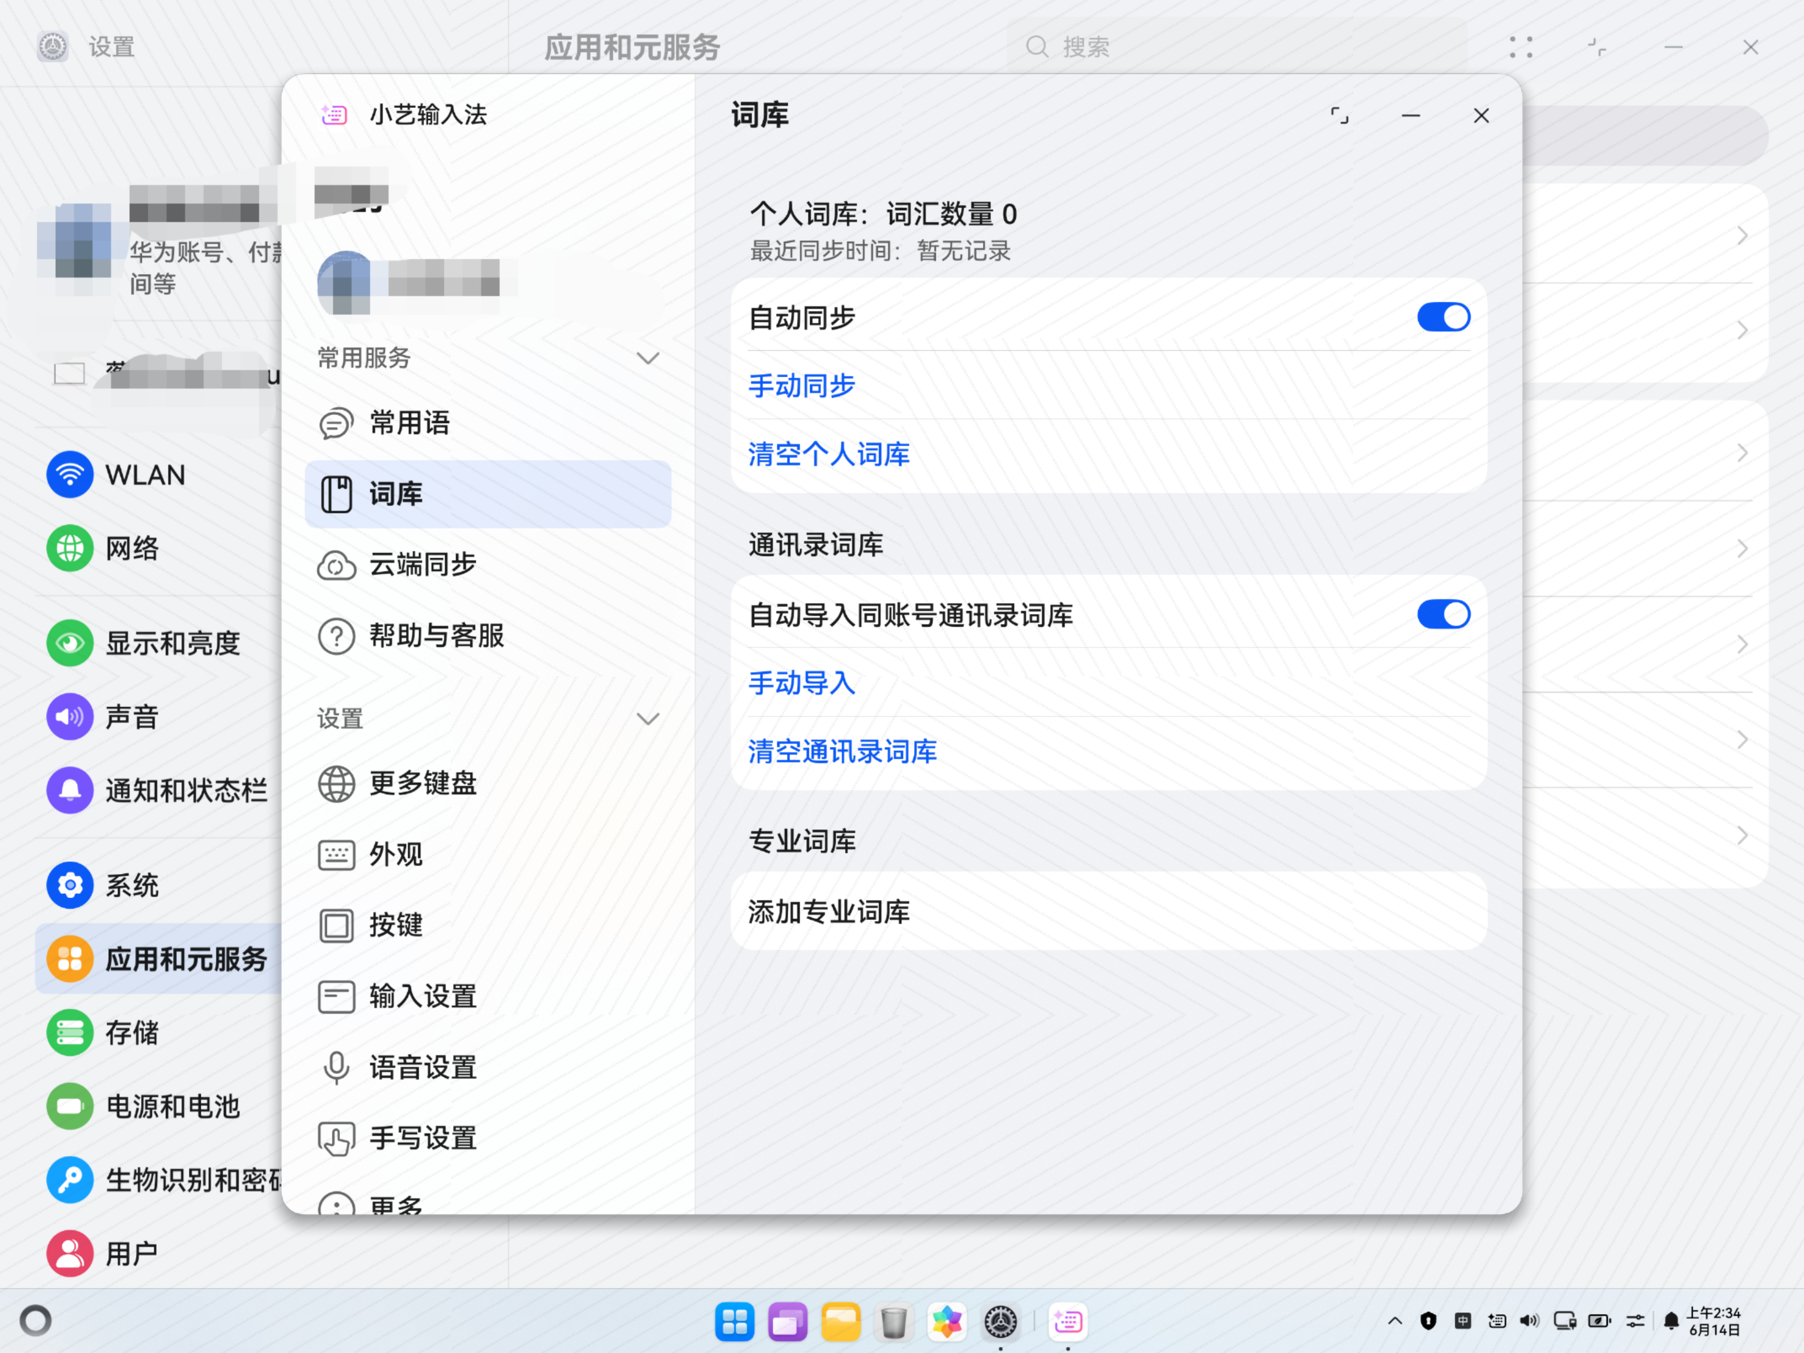Click the Settings gear in the dock
1804x1353 pixels.
pos(1001,1321)
